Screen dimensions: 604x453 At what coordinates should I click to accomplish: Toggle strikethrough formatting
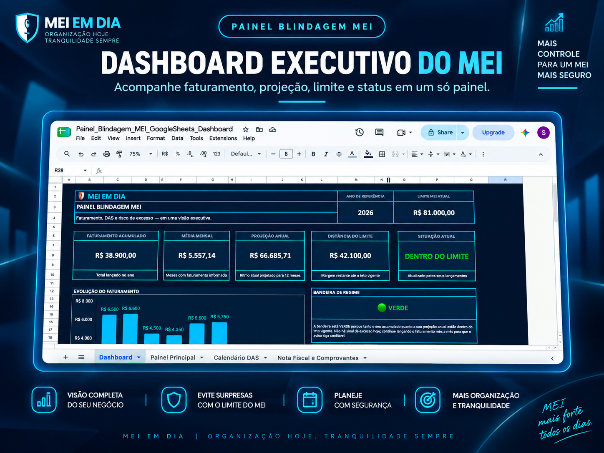tap(339, 154)
